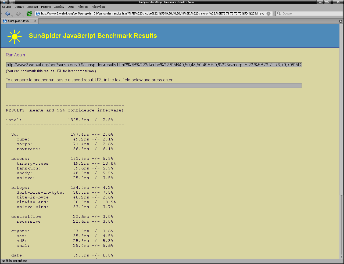Click the RESULTS means and confidence intervals line
The width and height of the screenshot is (344, 264).
click(65, 110)
